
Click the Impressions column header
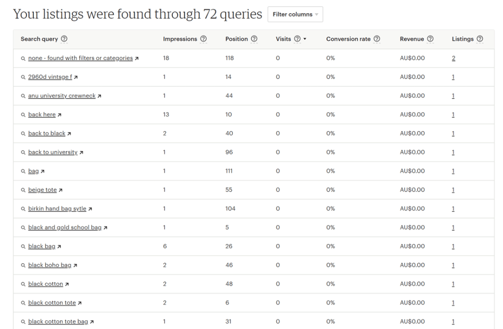[180, 39]
